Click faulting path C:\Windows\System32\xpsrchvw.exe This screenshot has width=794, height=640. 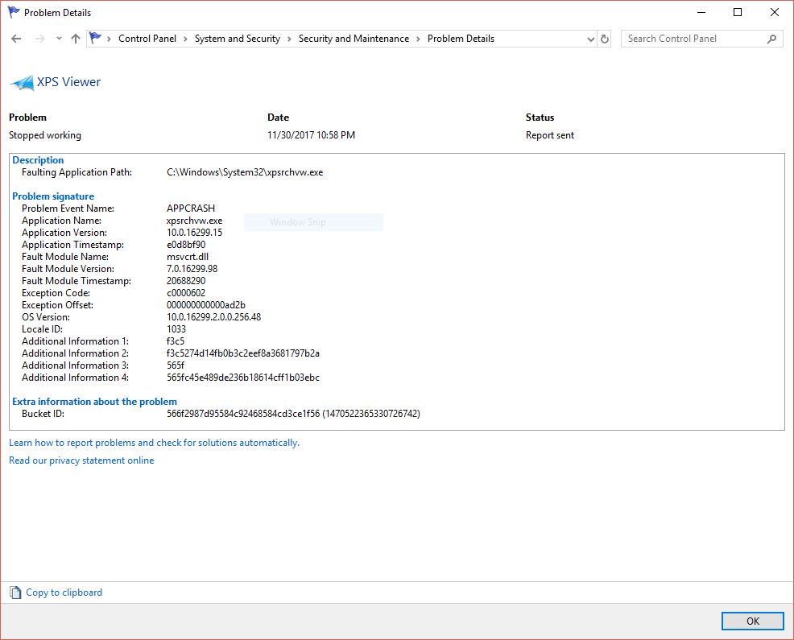[x=245, y=172]
